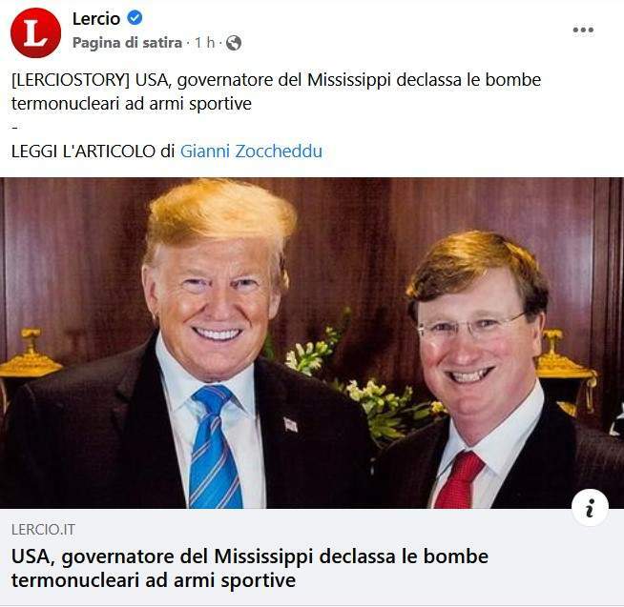Open the article preview photo
Screen dimensions: 624x607
click(312, 343)
